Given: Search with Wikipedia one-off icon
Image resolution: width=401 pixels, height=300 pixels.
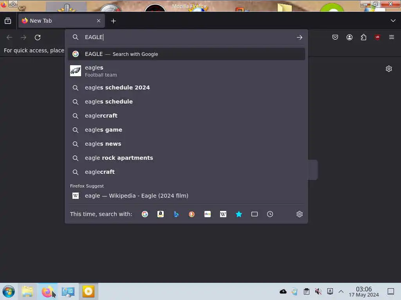Looking at the screenshot, I should (223, 214).
